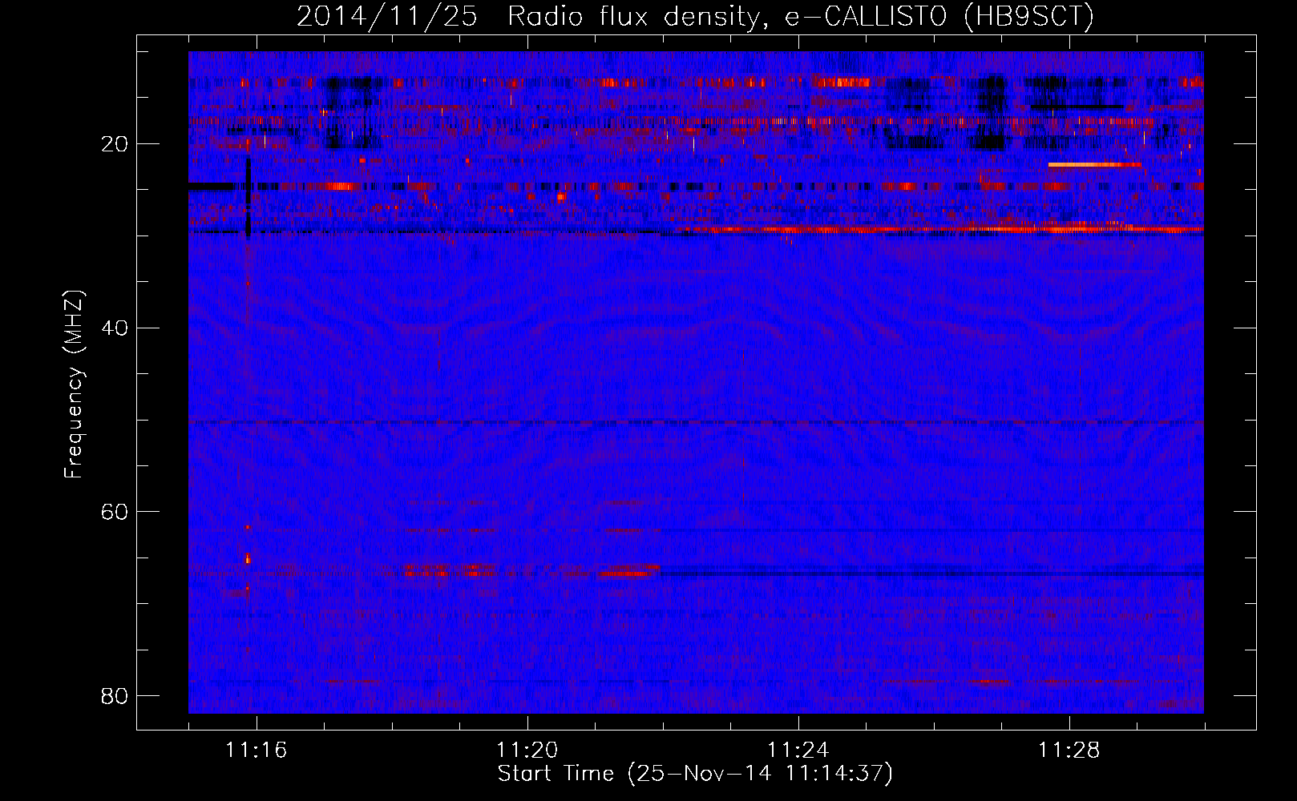Image resolution: width=1297 pixels, height=801 pixels.
Task: Click the 11:16 time tick label
Action: point(257,751)
